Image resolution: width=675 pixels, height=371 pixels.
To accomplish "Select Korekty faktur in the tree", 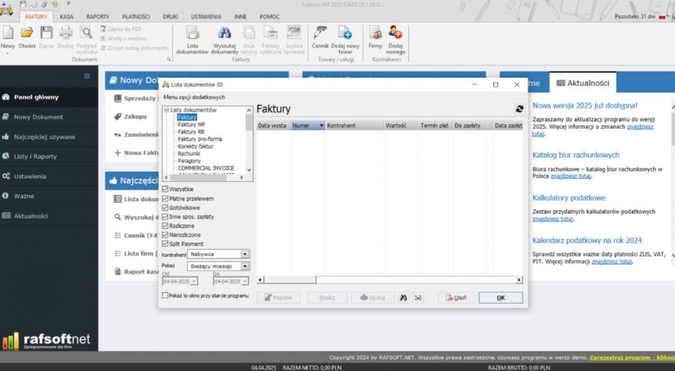I will [x=196, y=146].
